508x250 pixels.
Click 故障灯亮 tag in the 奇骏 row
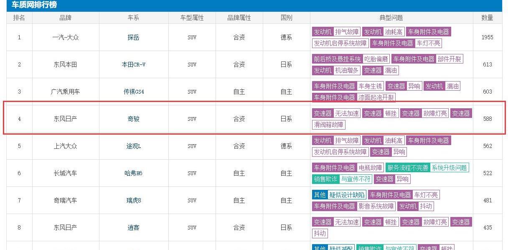435,113
